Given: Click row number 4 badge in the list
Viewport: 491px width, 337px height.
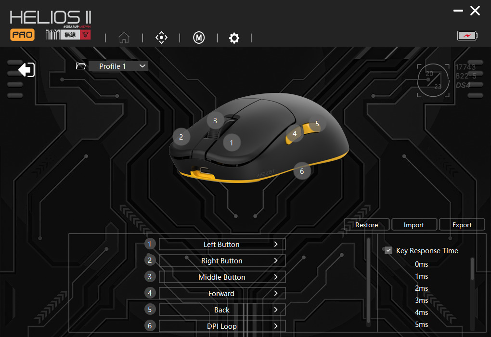Looking at the screenshot, I should [x=150, y=293].
